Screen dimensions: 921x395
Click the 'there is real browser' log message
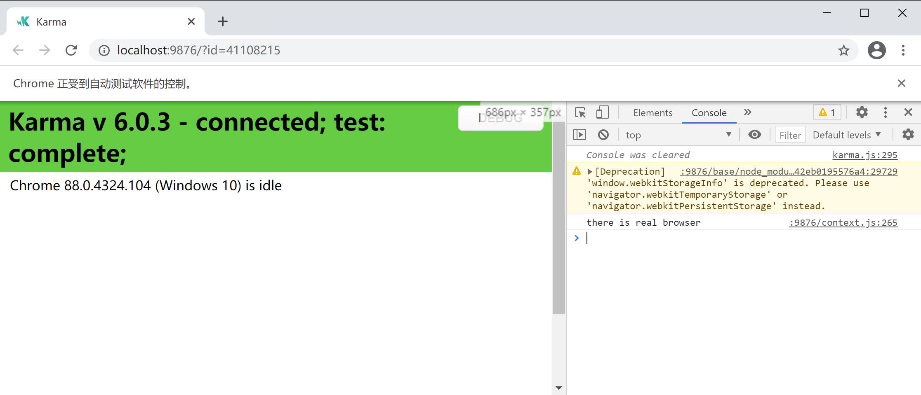[x=643, y=222]
